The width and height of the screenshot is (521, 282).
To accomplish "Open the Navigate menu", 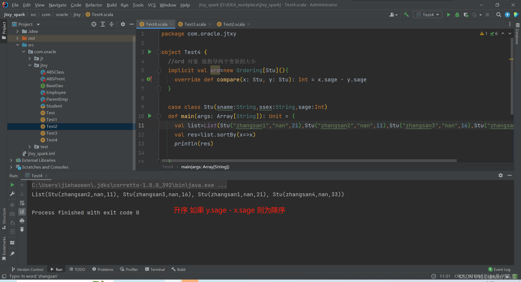I will 58,5.
